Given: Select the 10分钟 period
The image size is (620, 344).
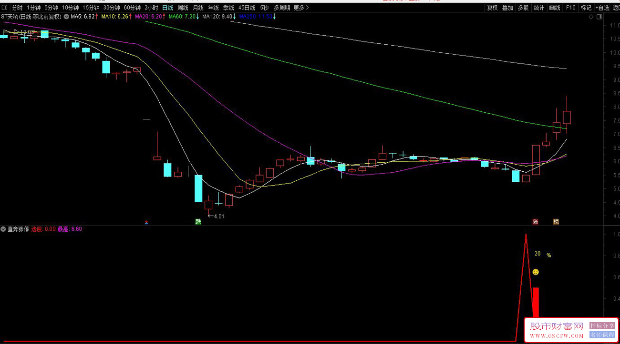Looking at the screenshot, I should pos(71,8).
